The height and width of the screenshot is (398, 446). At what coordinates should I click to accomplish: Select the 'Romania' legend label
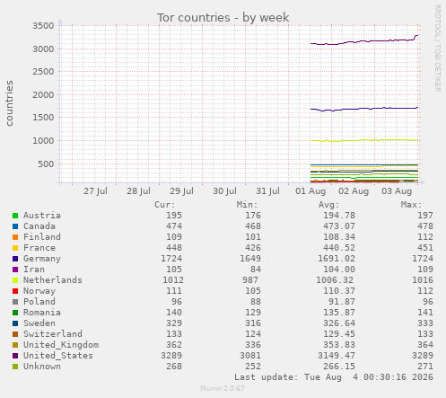click(42, 313)
